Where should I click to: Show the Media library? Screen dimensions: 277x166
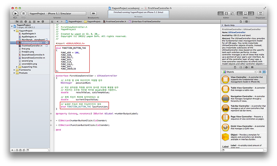(252, 67)
